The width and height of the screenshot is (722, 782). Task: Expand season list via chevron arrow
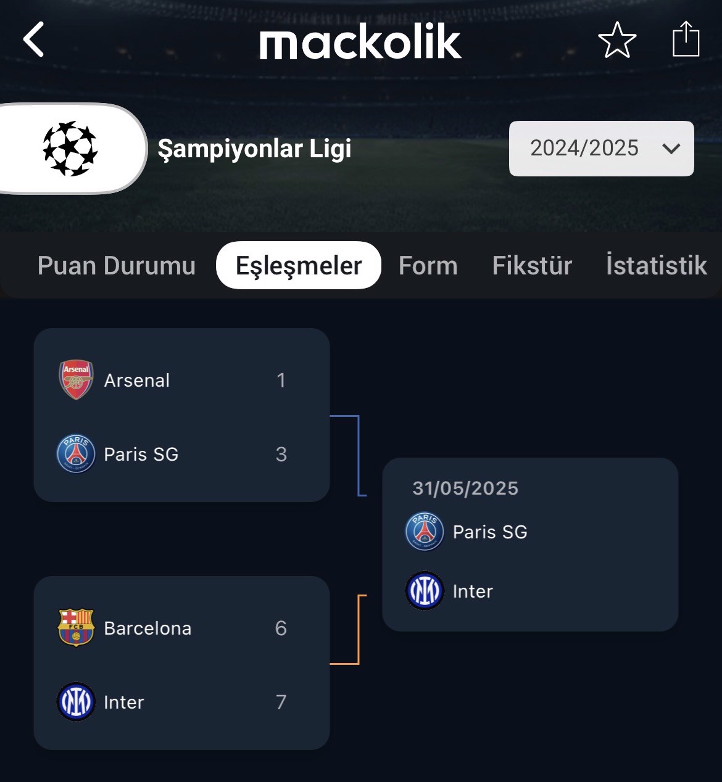671,149
